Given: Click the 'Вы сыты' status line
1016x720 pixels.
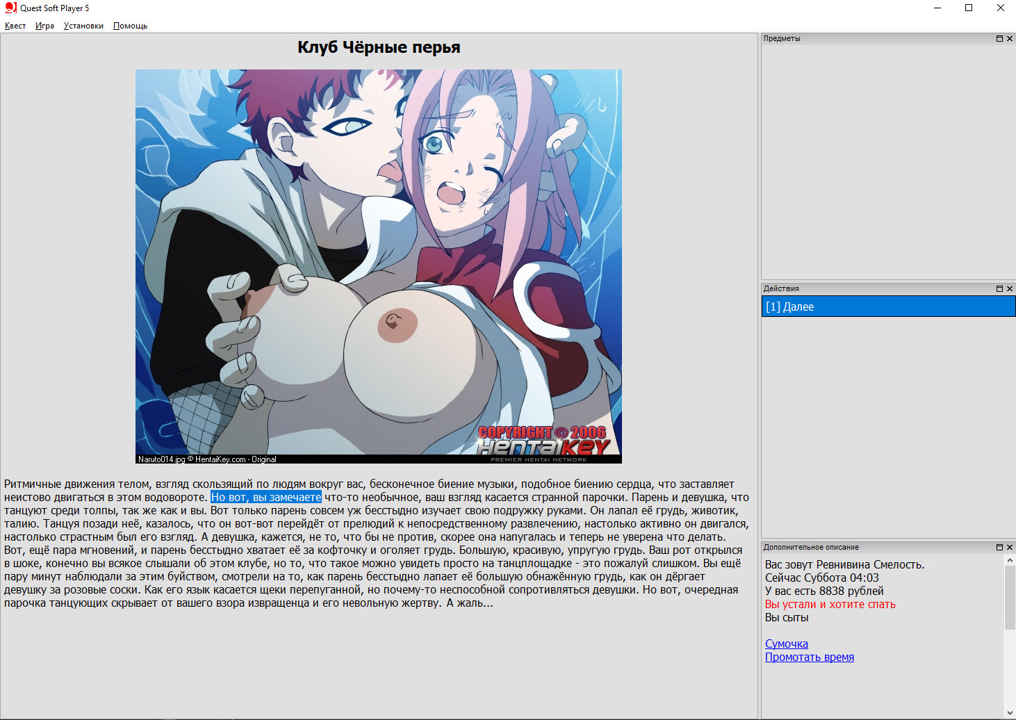Looking at the screenshot, I should pyautogui.click(x=787, y=617).
